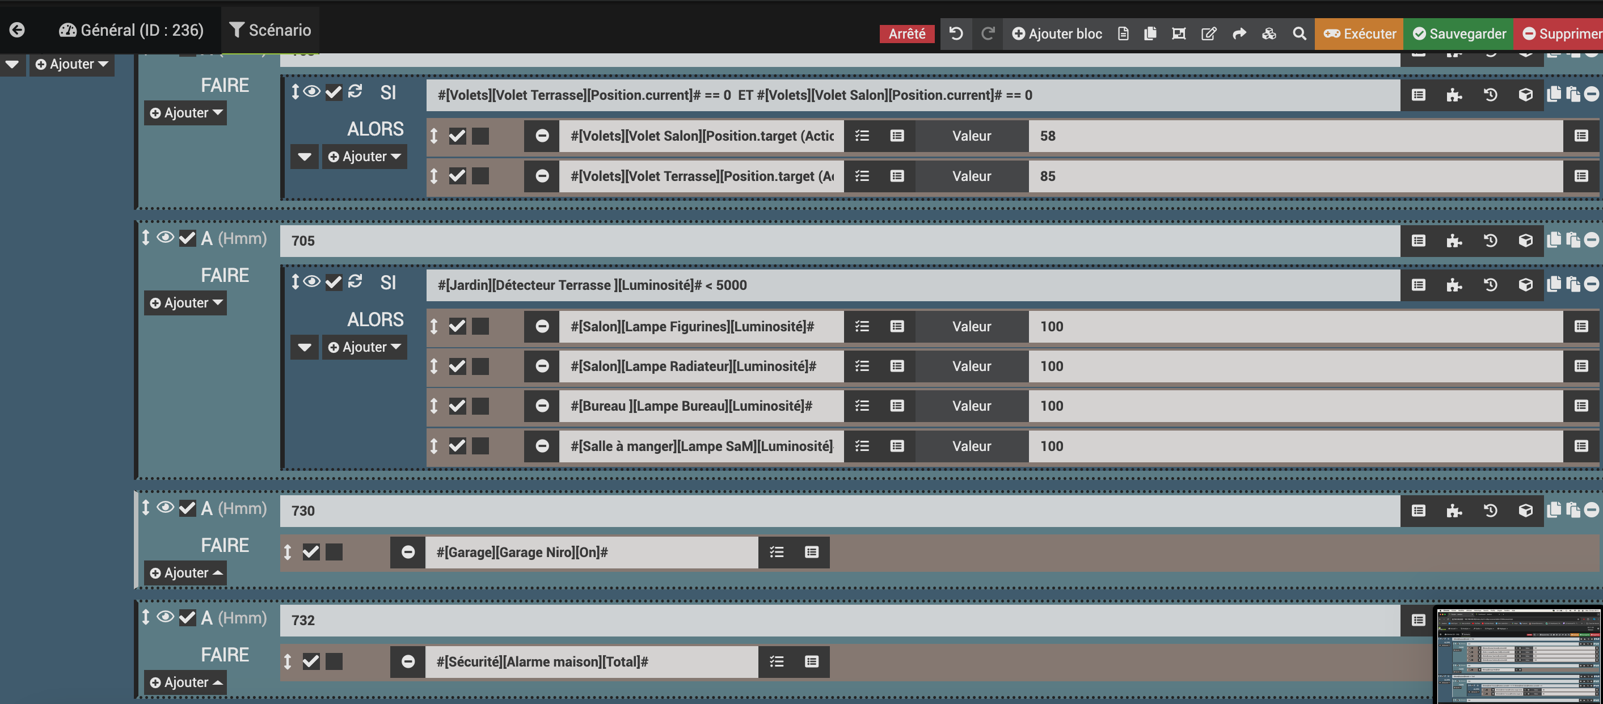Viewport: 1603px width, 704px height.
Task: Click the Arrêté status label
Action: 906,33
